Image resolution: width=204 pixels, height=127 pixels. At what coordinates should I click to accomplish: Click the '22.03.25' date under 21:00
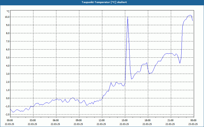[170, 124]
